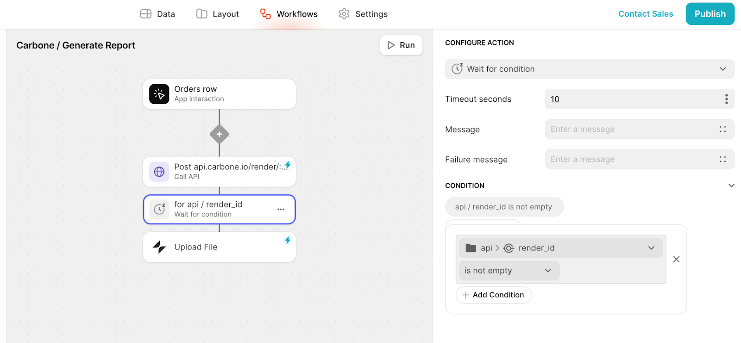Screen dimensions: 741x343
Task: Open the api > render_id column dropdown
Action: [561, 248]
